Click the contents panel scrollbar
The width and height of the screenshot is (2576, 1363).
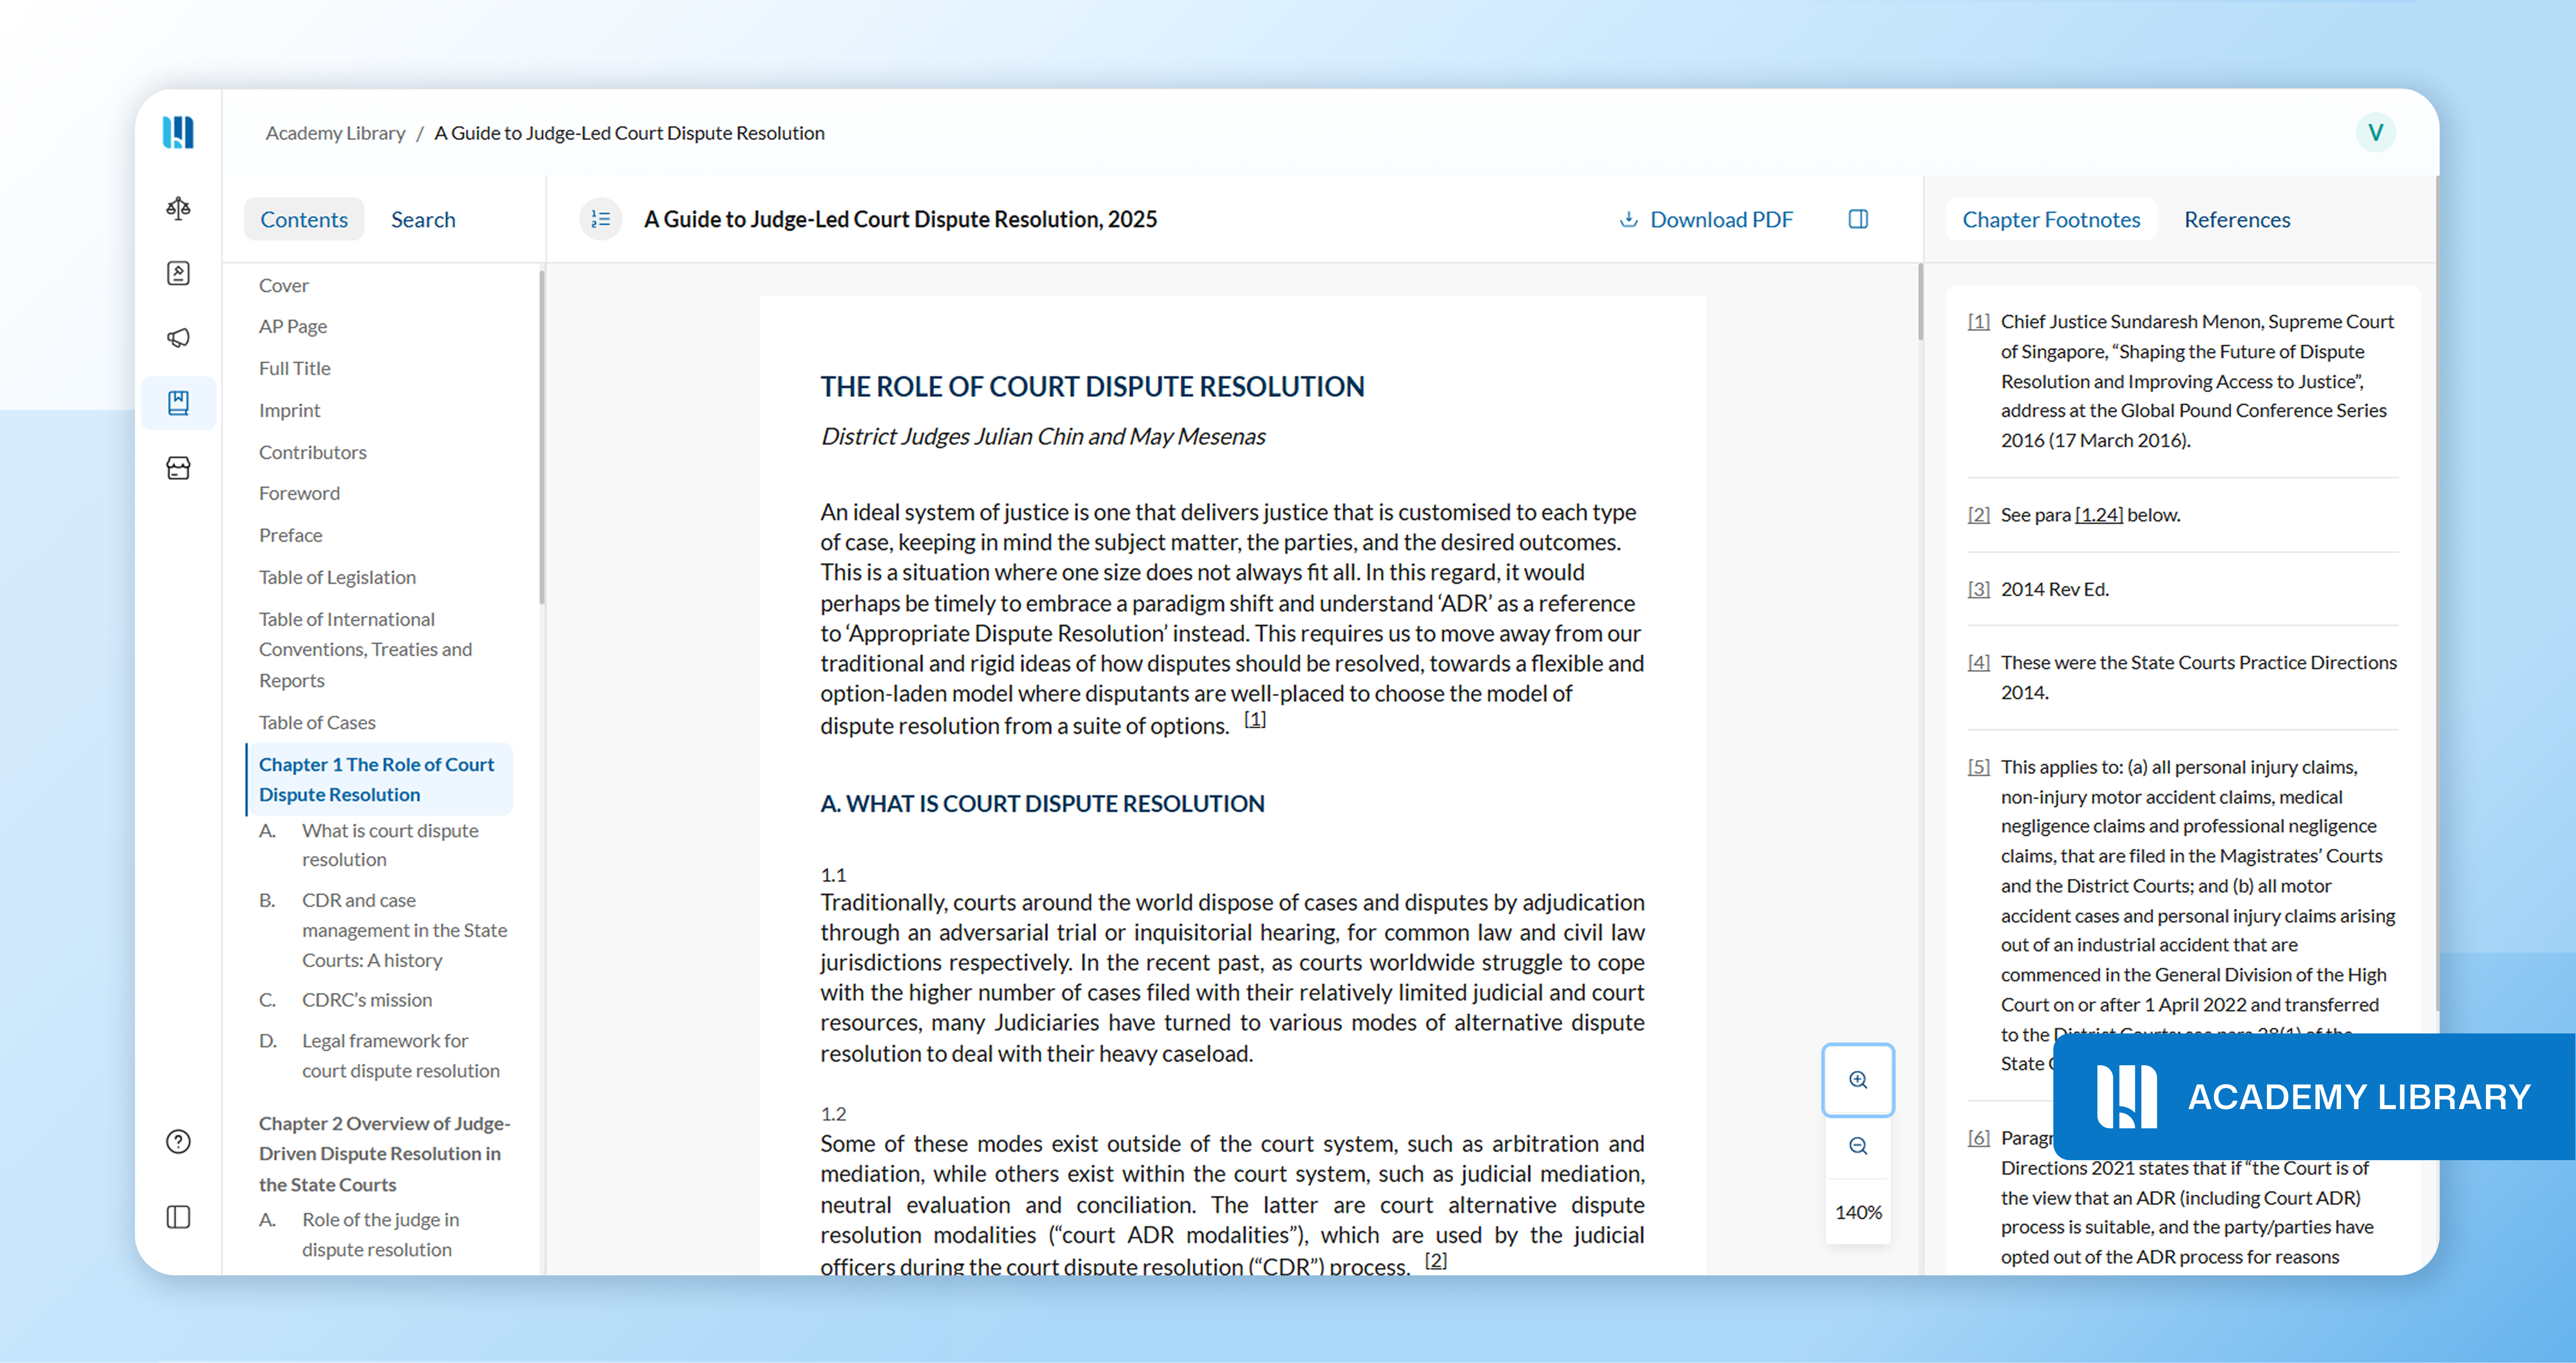click(x=542, y=436)
